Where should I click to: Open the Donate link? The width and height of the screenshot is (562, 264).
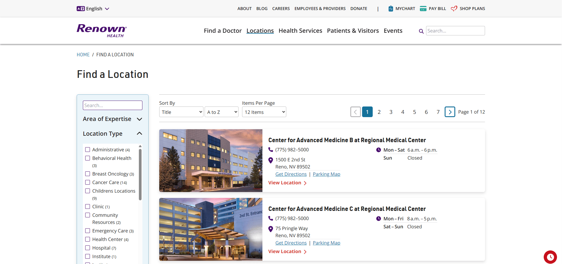(x=359, y=9)
